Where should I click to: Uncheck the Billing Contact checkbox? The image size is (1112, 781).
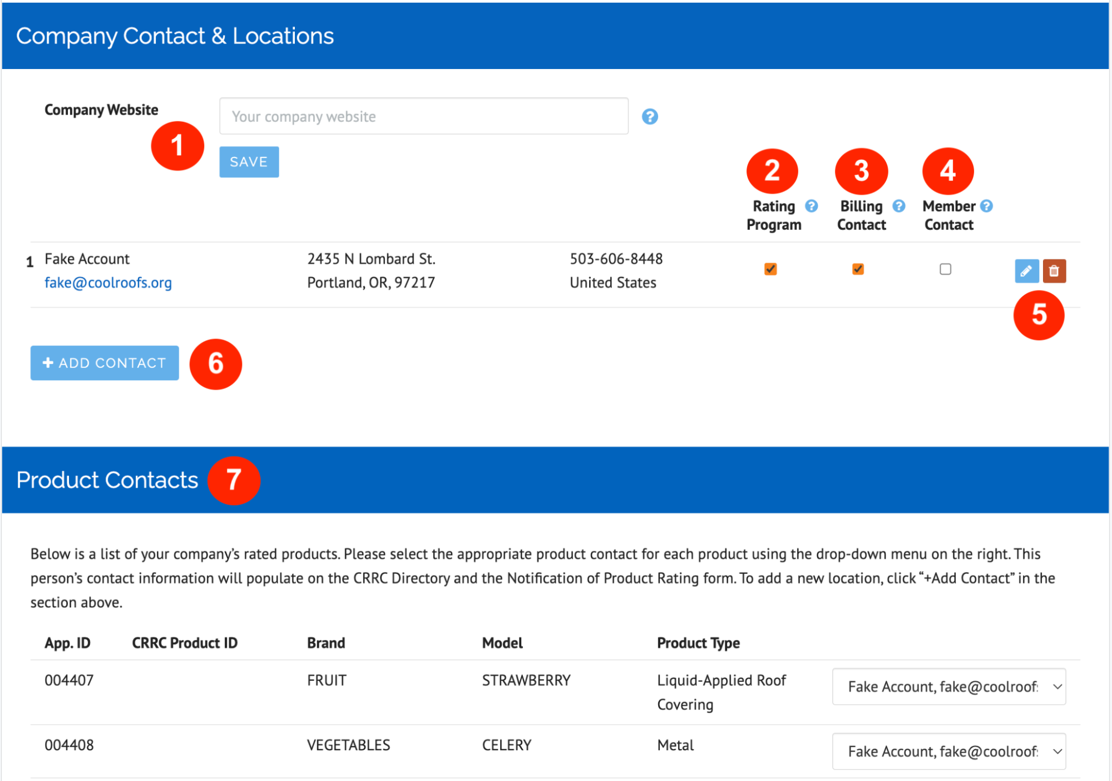[x=857, y=269]
